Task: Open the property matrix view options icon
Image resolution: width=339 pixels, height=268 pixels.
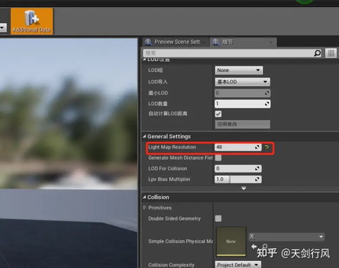Action: click(x=331, y=54)
